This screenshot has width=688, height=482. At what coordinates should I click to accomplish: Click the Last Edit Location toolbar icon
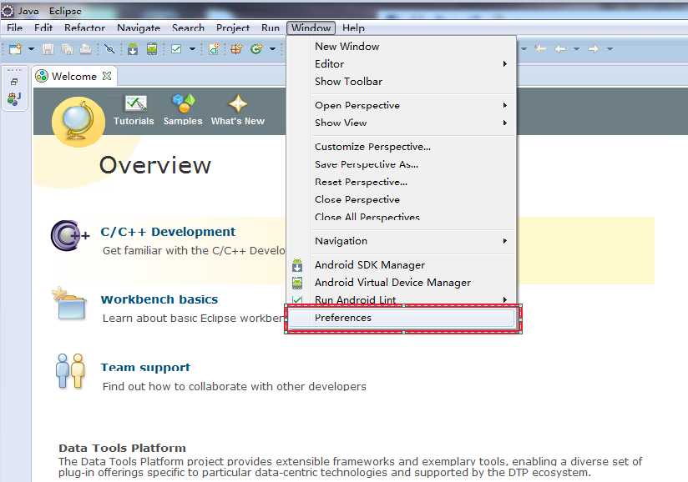coord(540,48)
